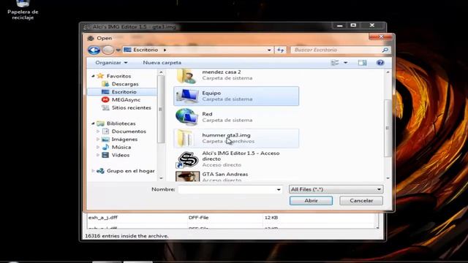
Task: Change the view using the view icon
Action: tap(335, 63)
